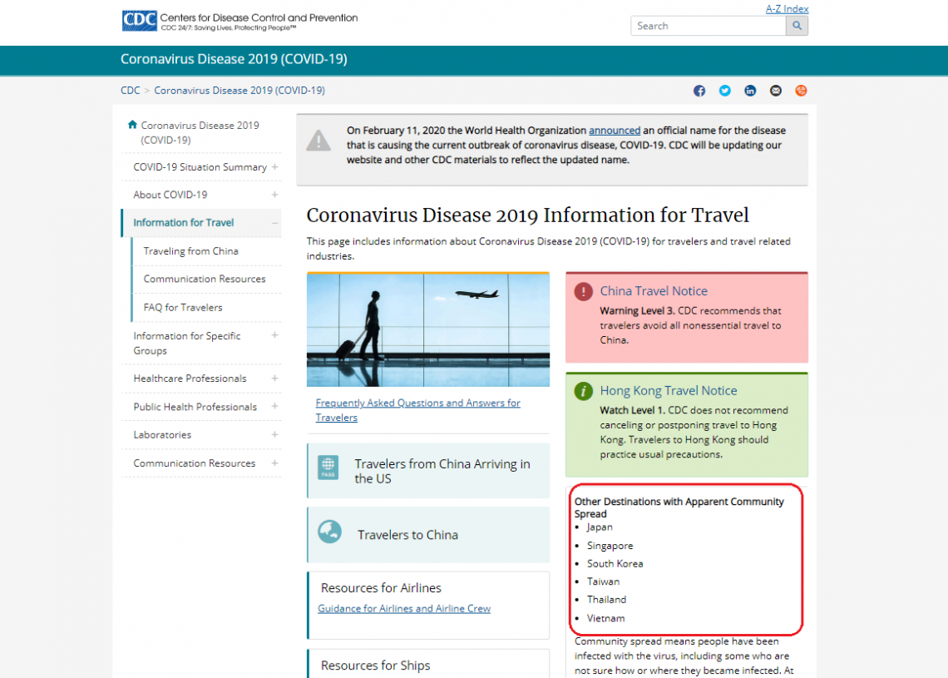
Task: Expand Healthcare Professionals sidebar section
Action: click(x=274, y=378)
